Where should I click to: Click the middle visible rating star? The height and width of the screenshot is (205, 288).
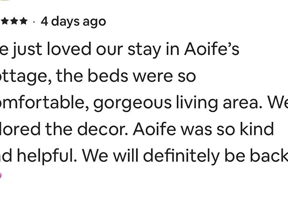click(13, 21)
